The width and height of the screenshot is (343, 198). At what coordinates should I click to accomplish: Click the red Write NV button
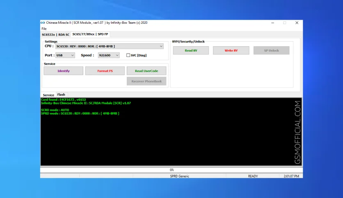(x=231, y=50)
